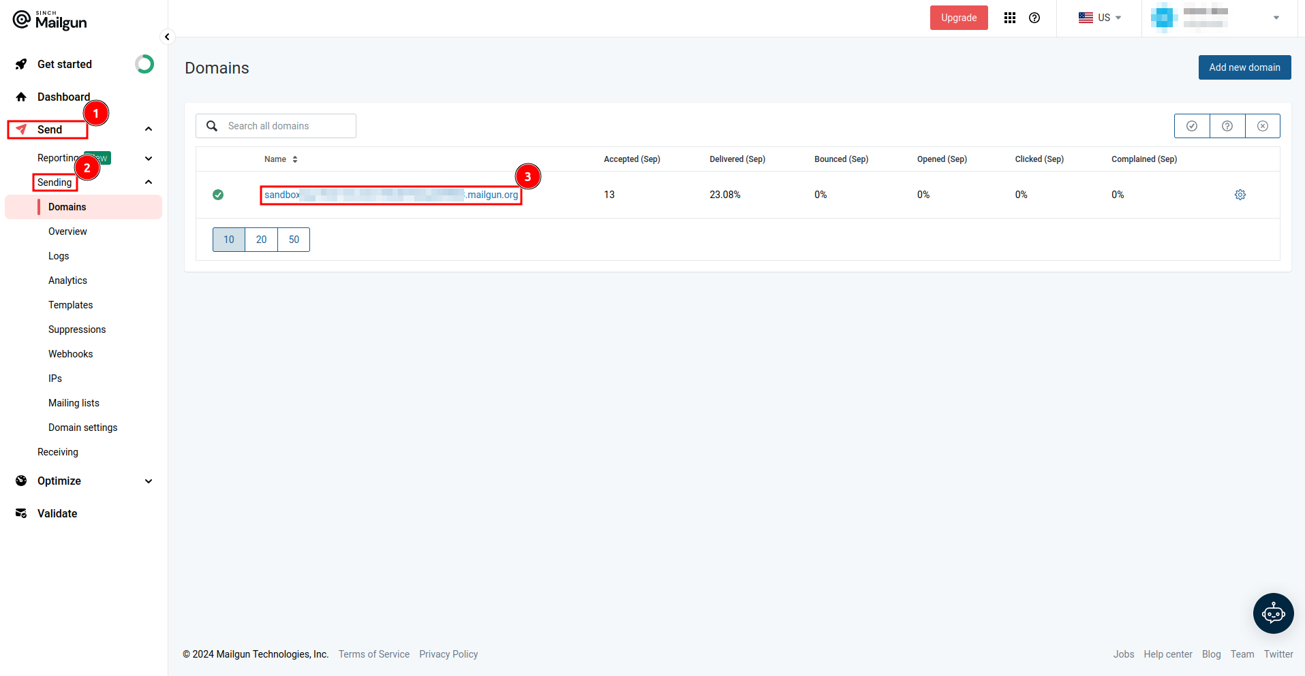
Task: Open Templates in sidebar
Action: pos(70,305)
